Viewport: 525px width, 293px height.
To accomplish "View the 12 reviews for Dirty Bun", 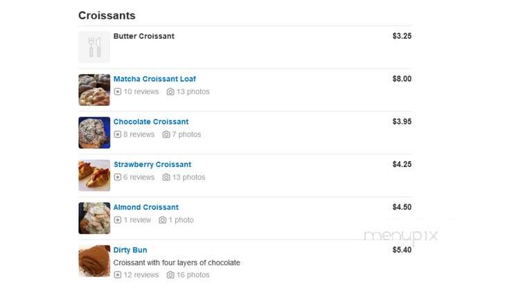I will click(x=141, y=275).
